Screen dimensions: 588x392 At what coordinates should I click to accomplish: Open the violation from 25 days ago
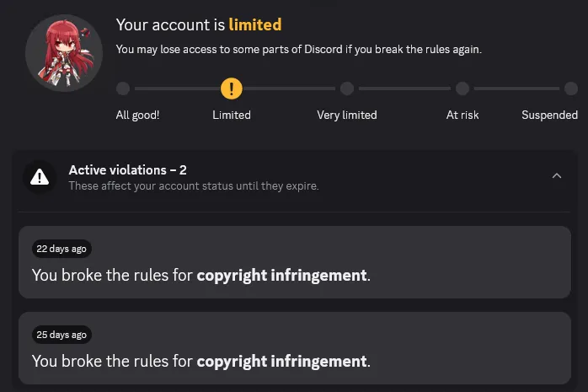coord(295,347)
